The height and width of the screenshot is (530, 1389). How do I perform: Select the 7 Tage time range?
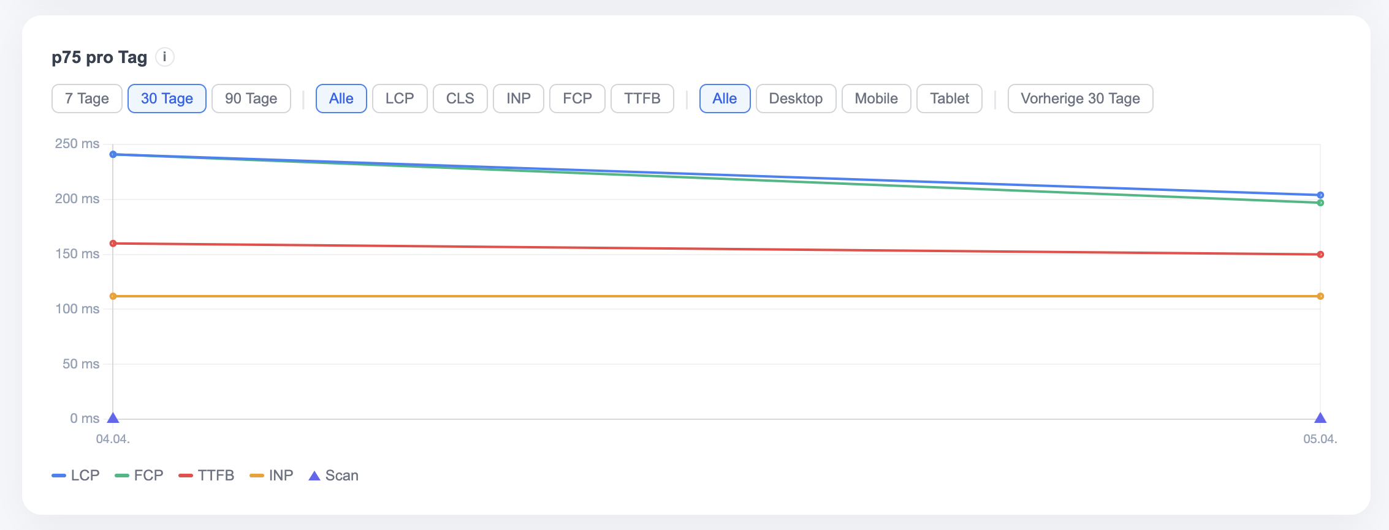(x=87, y=99)
